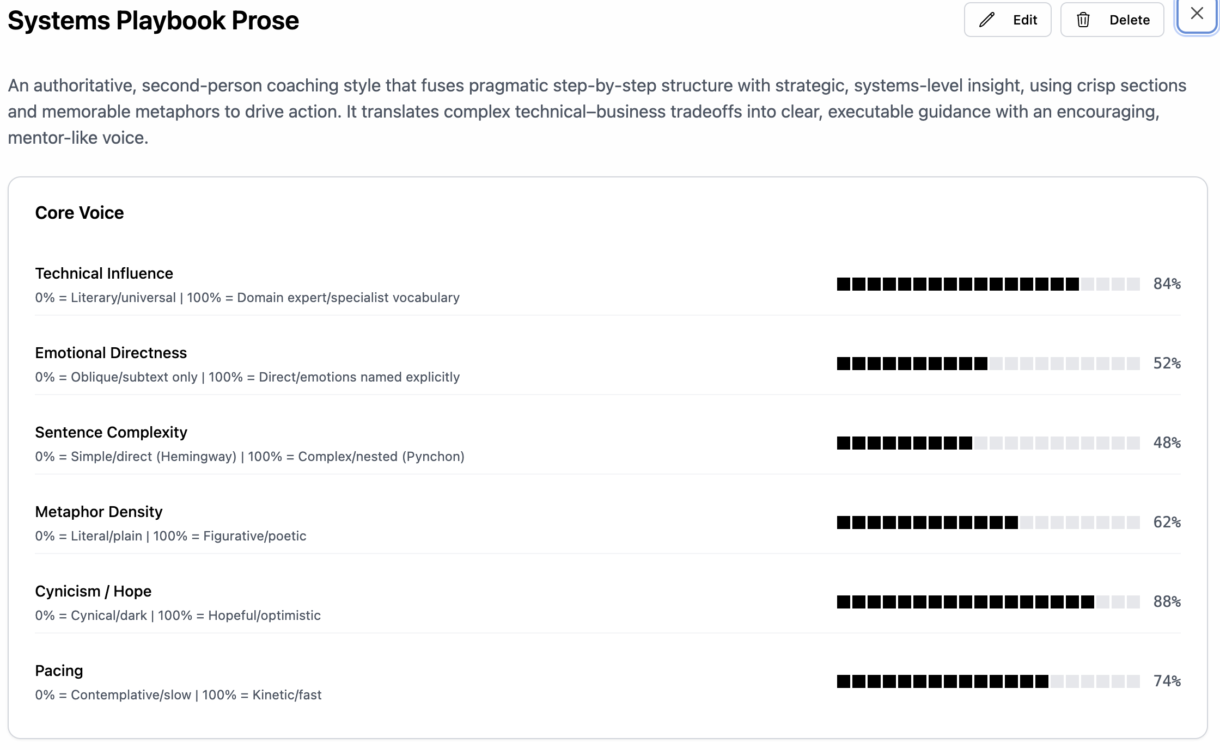
Task: Click the Cynicism / Hope meter bar
Action: click(988, 602)
